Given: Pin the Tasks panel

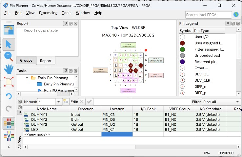Looking at the screenshot, I should 66,71.
